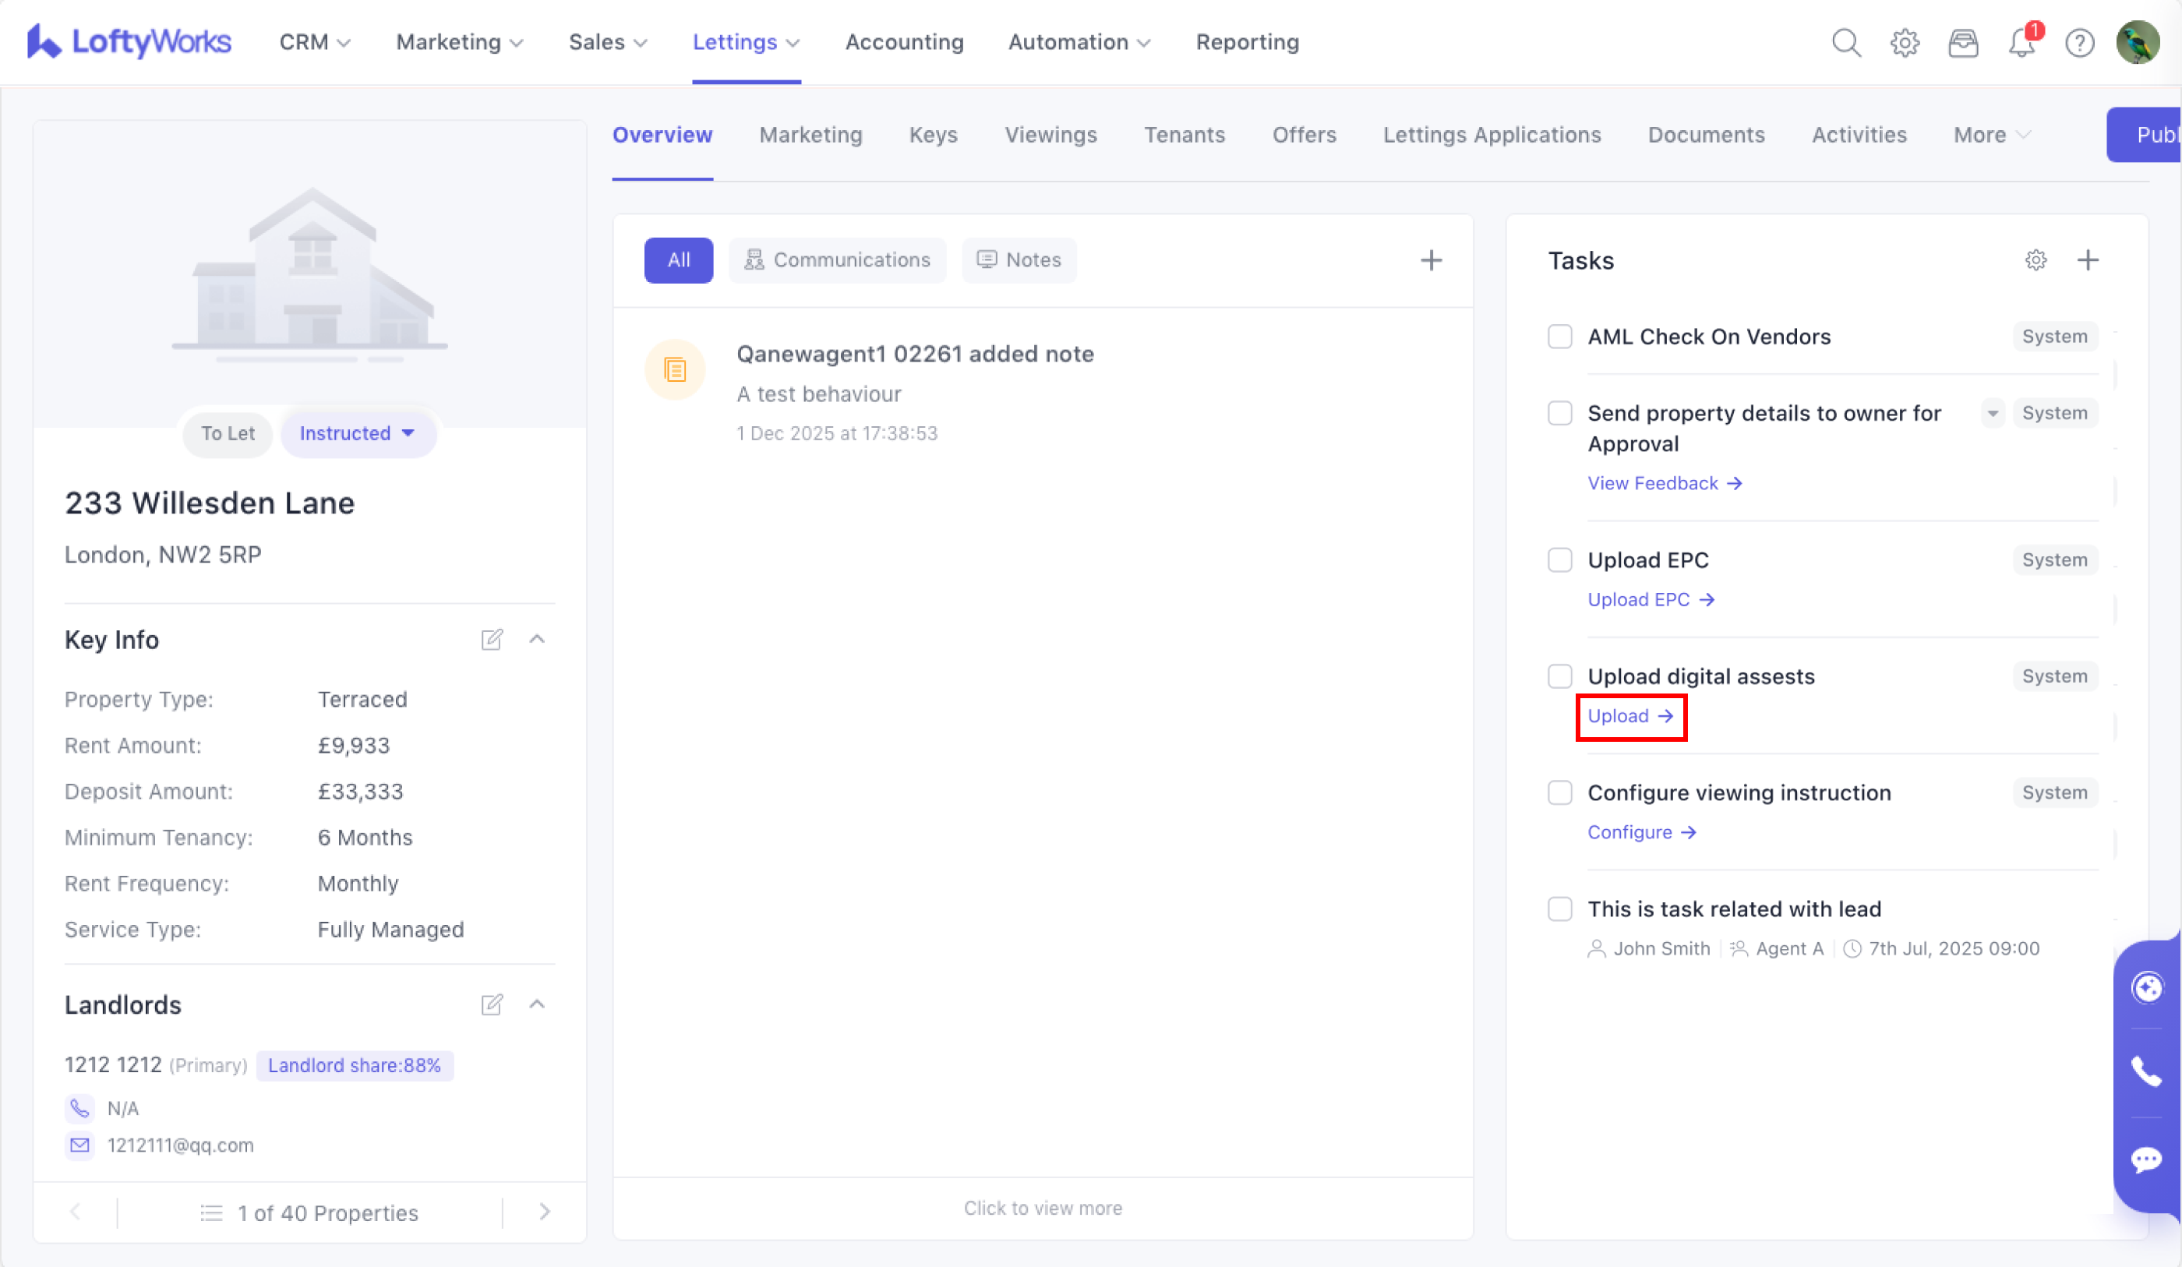Open the global search icon

(1845, 42)
